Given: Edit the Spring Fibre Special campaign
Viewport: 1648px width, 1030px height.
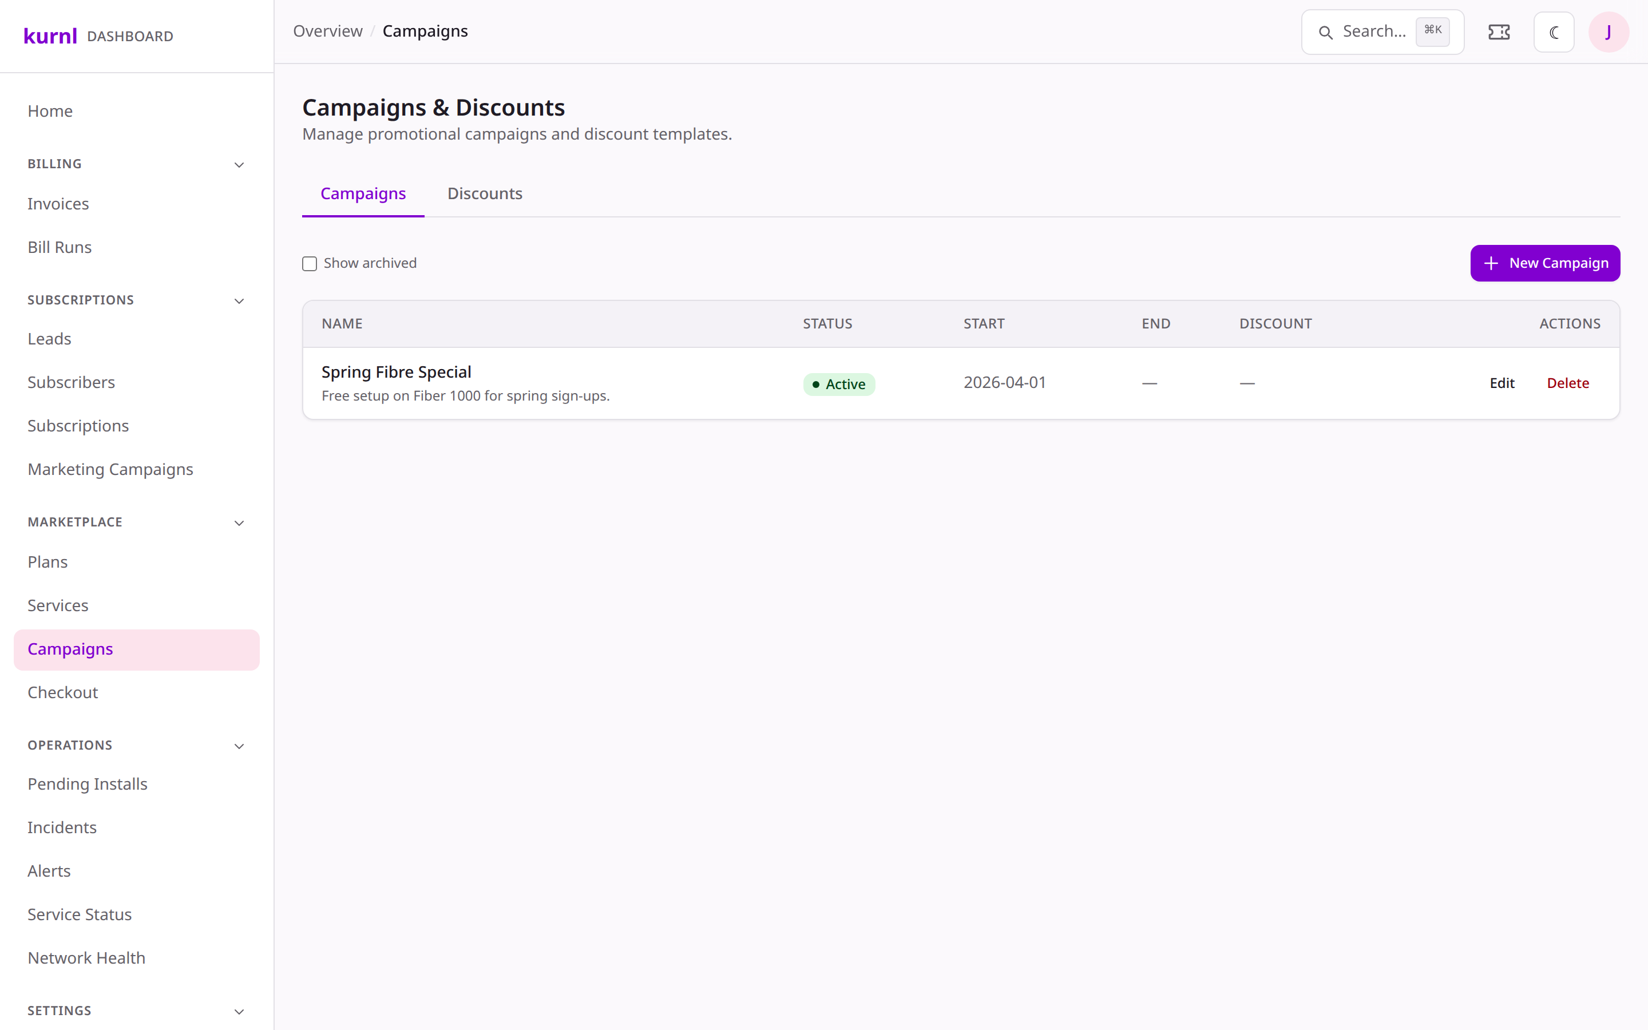Looking at the screenshot, I should (1502, 383).
